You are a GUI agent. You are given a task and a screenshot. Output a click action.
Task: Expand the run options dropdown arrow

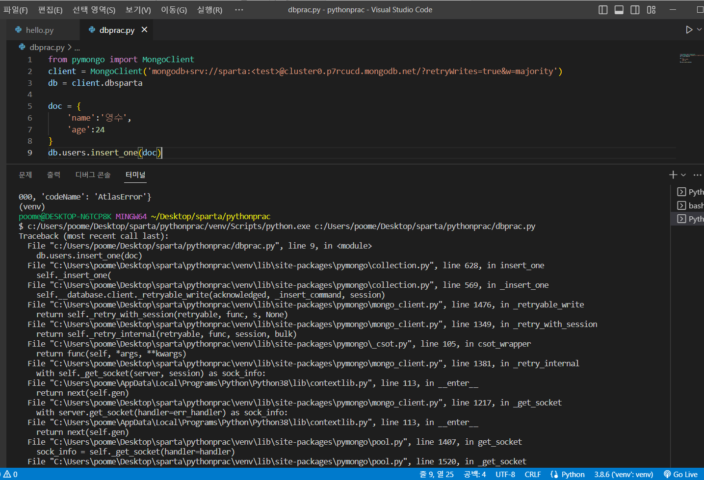point(700,30)
